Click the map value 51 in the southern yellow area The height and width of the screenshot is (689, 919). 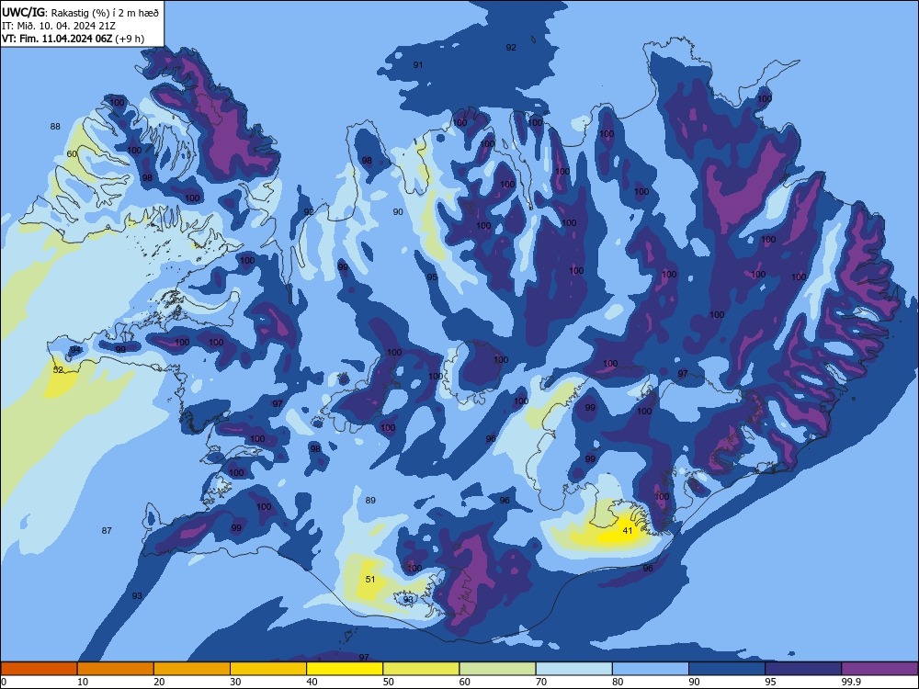[x=370, y=580]
